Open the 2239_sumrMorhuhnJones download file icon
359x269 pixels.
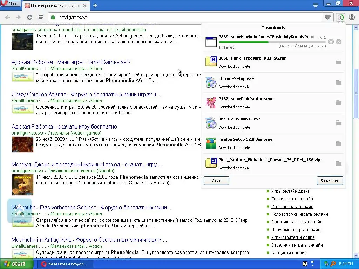click(211, 42)
